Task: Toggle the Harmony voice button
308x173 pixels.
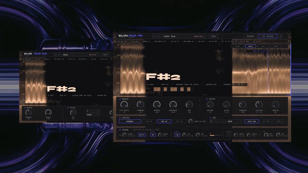Action: click(130, 121)
